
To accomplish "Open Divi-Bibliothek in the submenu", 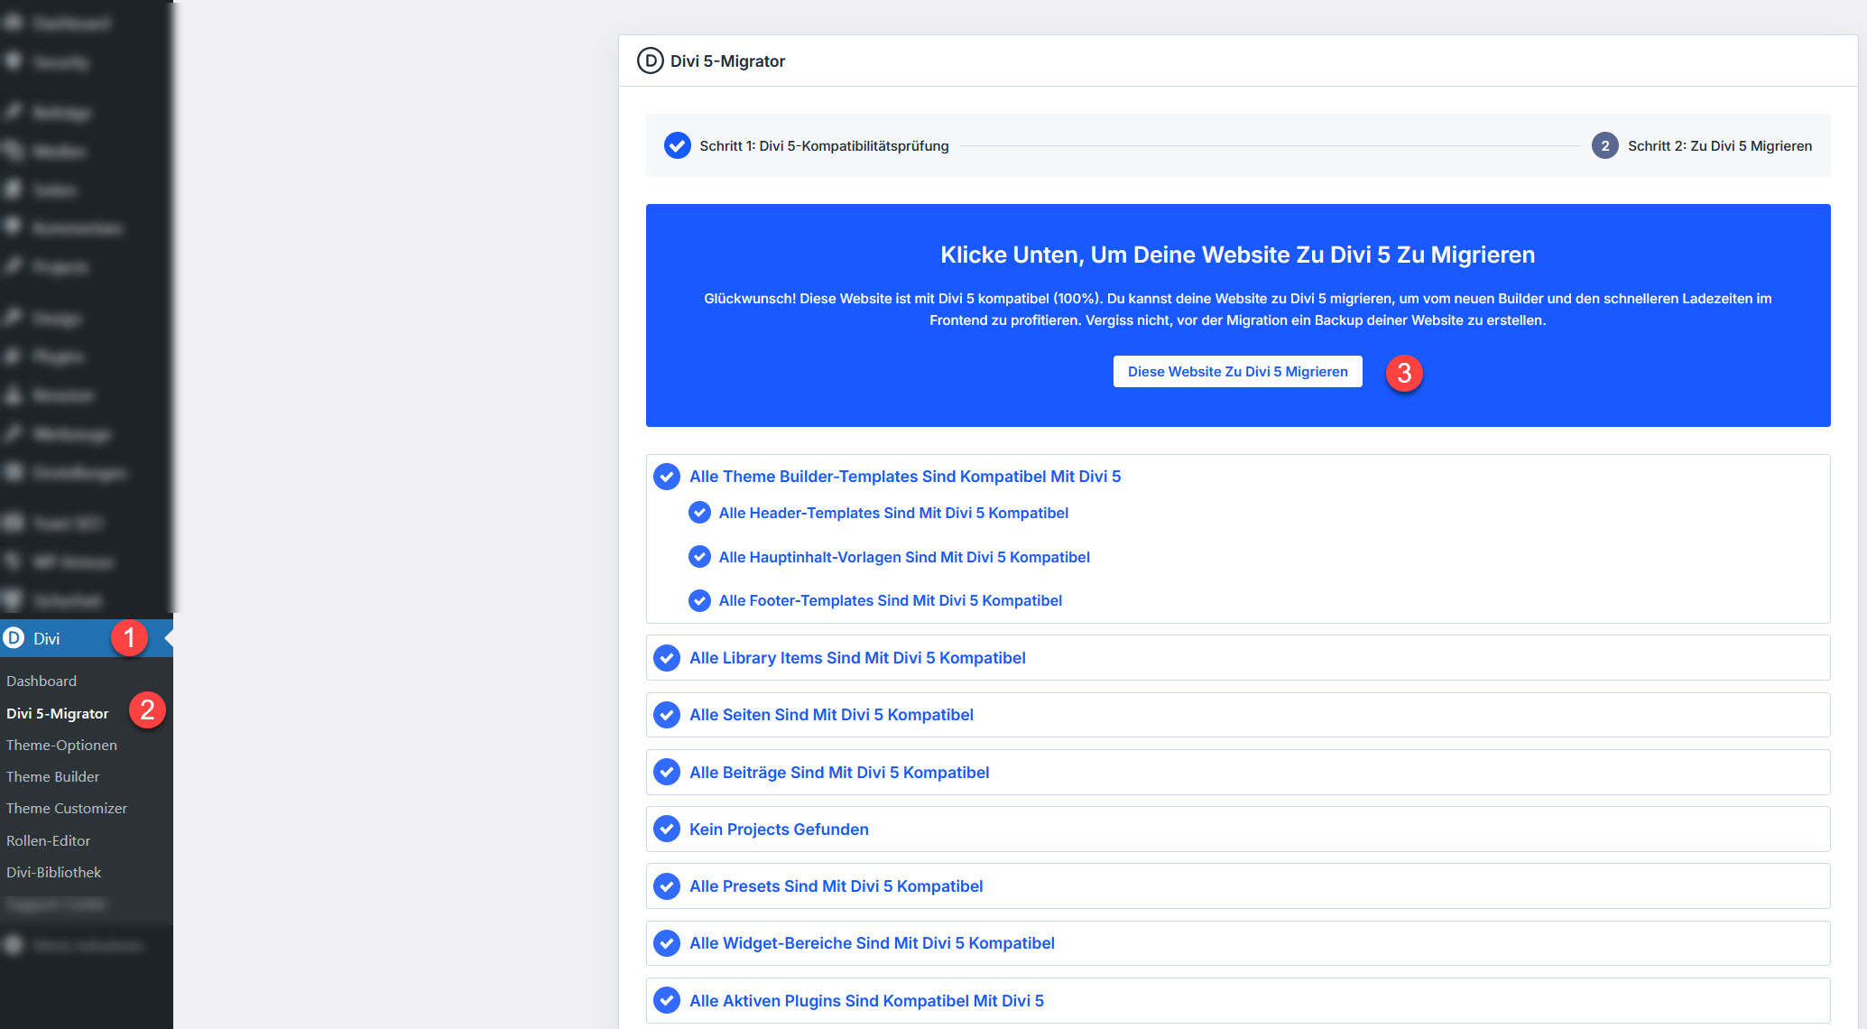I will coord(53,872).
